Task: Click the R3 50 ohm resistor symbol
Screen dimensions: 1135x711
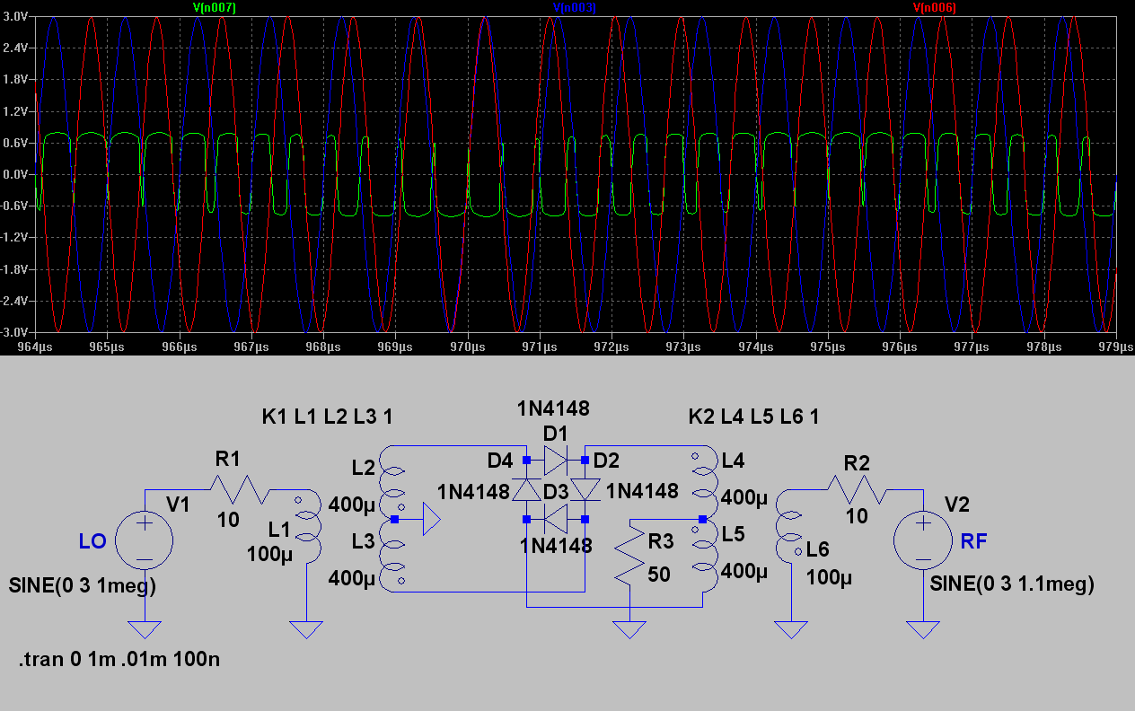Action: [630, 557]
